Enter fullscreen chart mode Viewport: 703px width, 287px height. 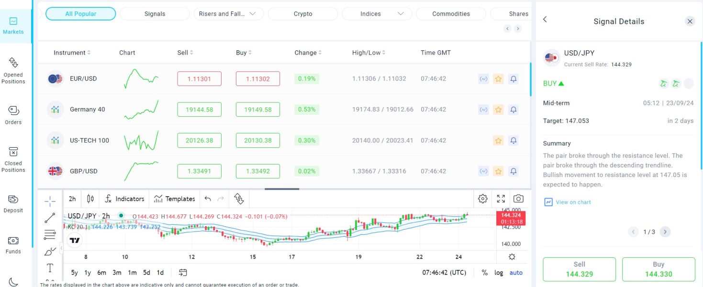tap(501, 199)
